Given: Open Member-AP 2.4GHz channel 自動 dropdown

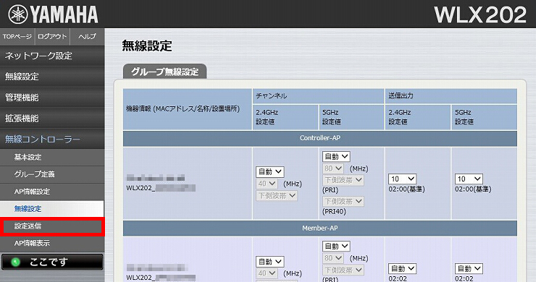Looking at the screenshot, I should [x=270, y=262].
